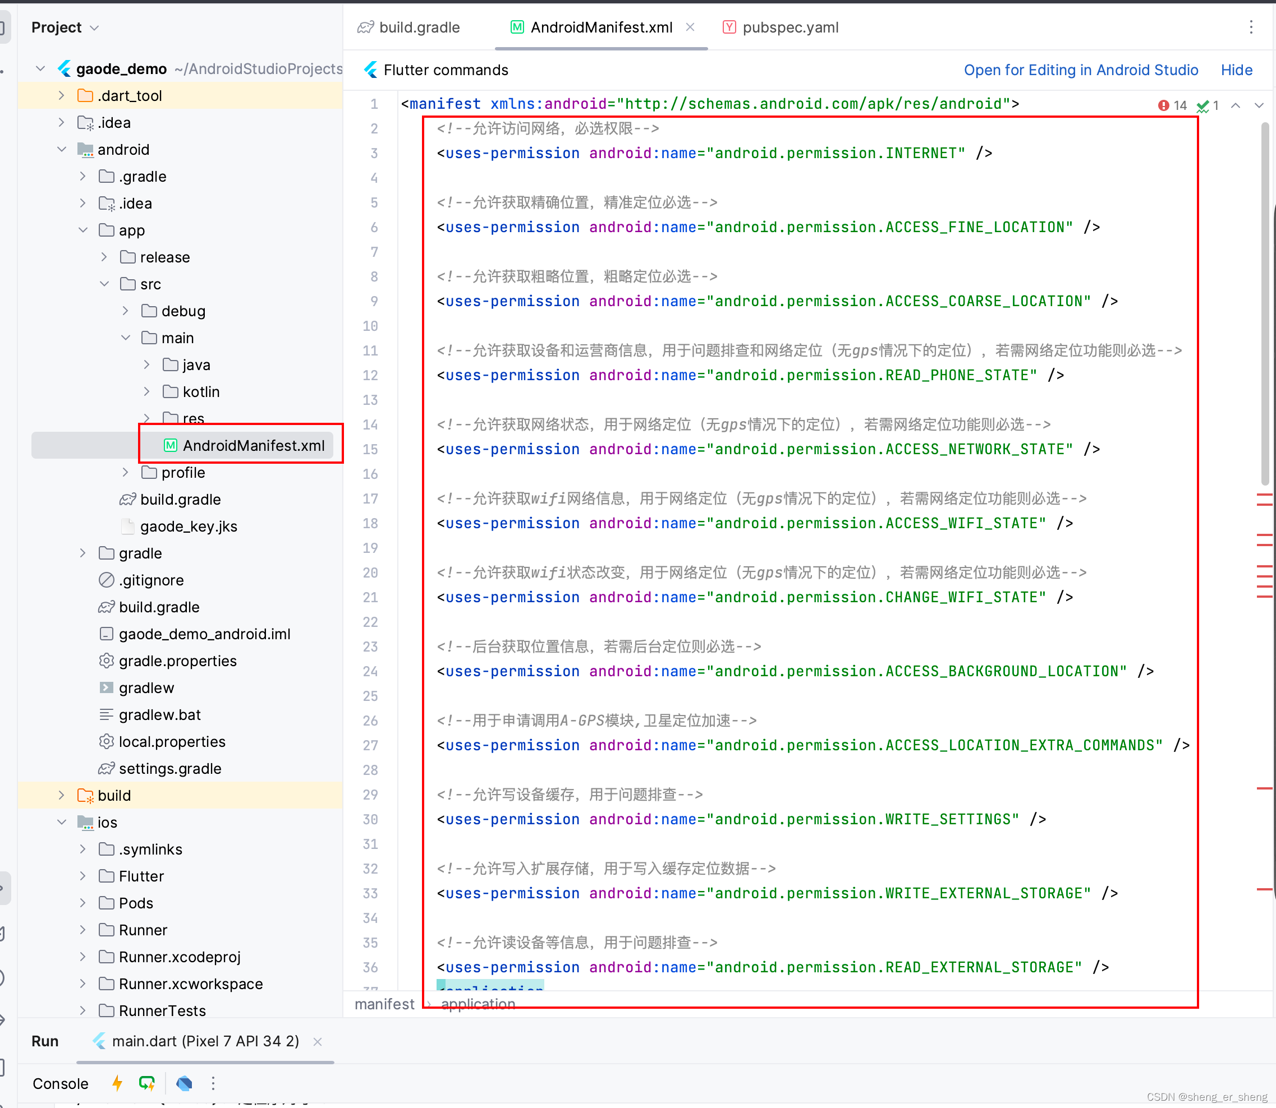Screen dimensions: 1276x1108
Task: Expand the build folder
Action: (61, 795)
